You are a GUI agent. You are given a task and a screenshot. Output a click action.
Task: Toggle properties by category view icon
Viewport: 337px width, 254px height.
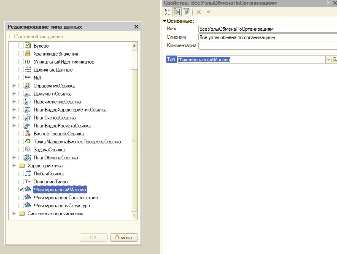(177, 12)
